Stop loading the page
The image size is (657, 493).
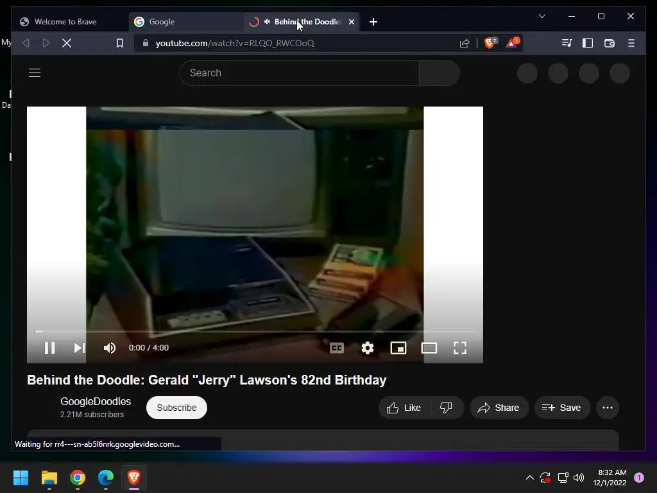click(x=67, y=43)
